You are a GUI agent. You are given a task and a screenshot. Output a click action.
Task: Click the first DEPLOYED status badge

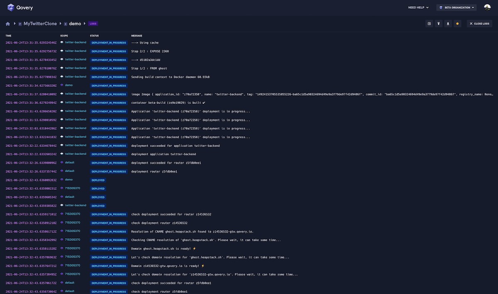[x=98, y=180]
